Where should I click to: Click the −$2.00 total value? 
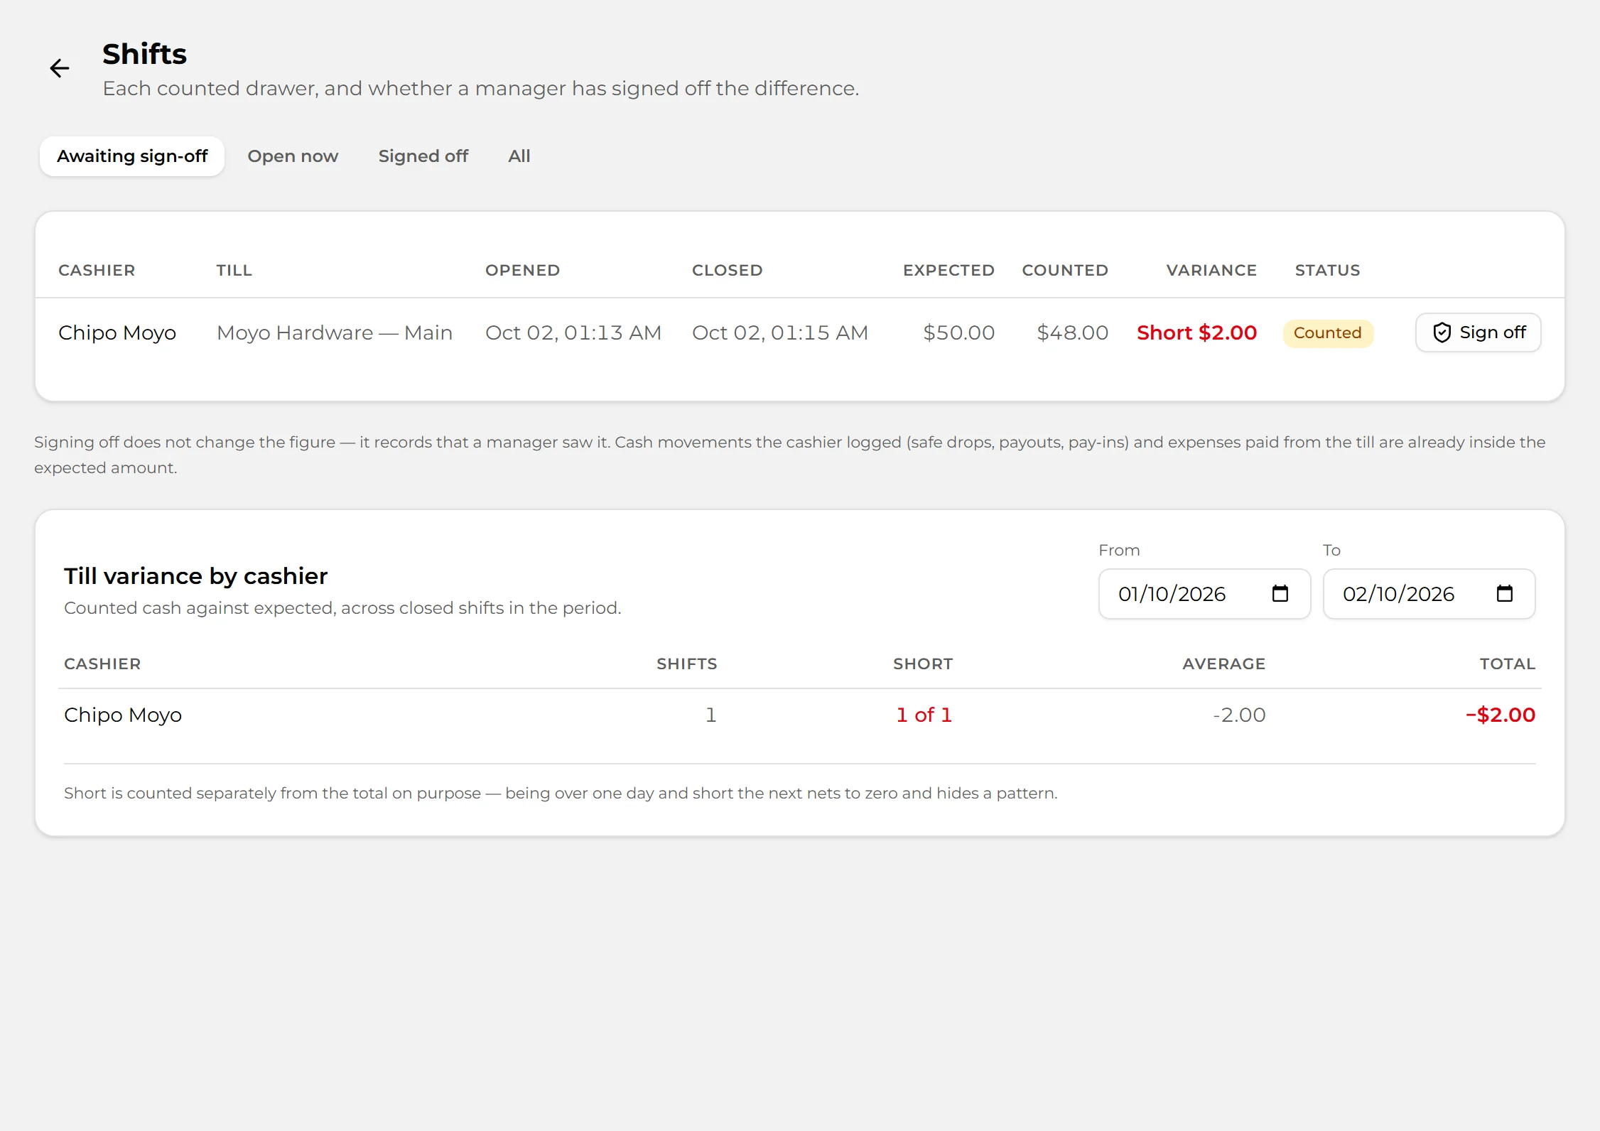pyautogui.click(x=1501, y=715)
